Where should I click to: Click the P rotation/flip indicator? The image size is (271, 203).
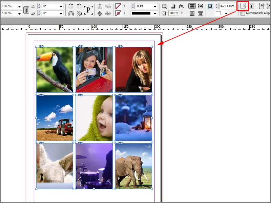(x=88, y=10)
